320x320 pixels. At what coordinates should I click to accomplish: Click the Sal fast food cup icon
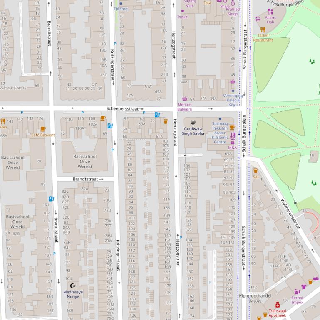coord(255,171)
